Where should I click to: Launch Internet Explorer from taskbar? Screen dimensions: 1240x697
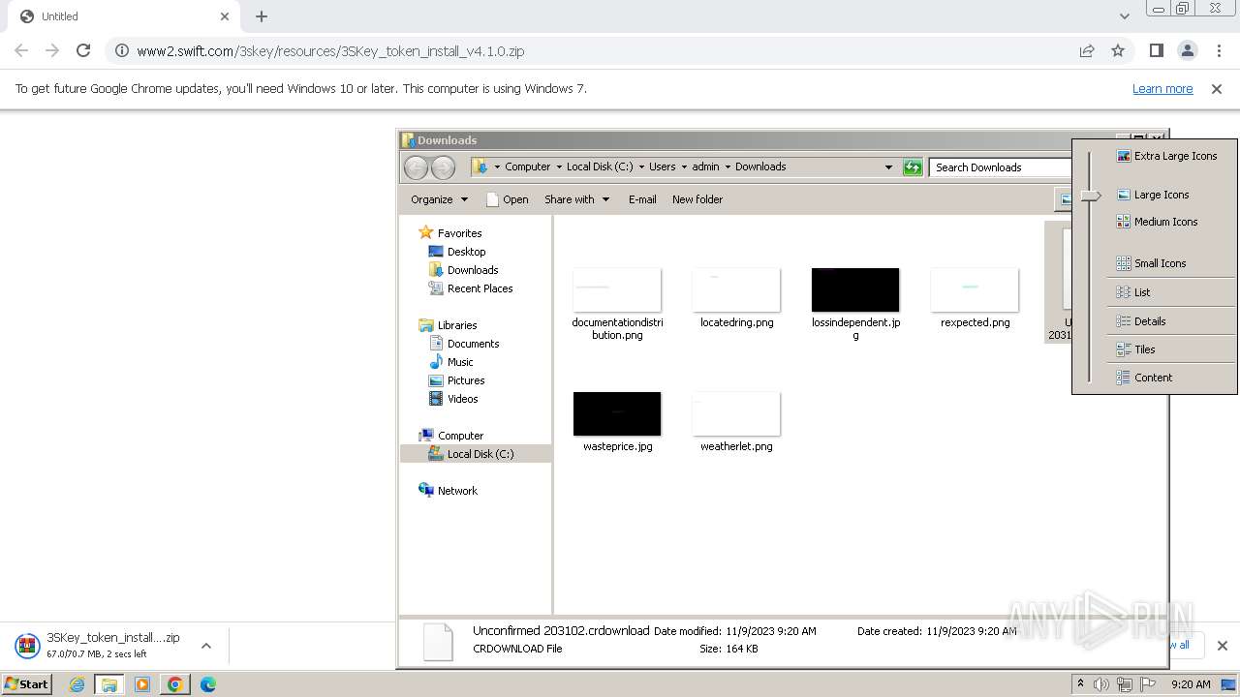[x=77, y=684]
